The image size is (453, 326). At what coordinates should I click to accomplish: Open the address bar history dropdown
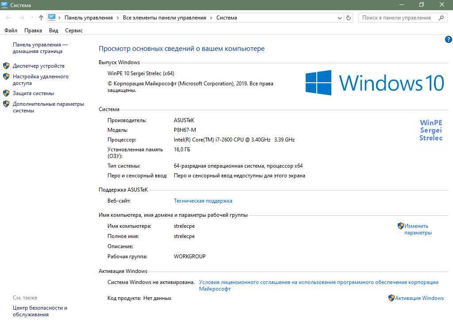[340, 18]
